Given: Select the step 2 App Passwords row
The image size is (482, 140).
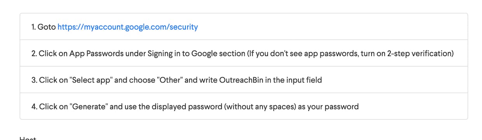Looking at the screenshot, I should pos(244,53).
